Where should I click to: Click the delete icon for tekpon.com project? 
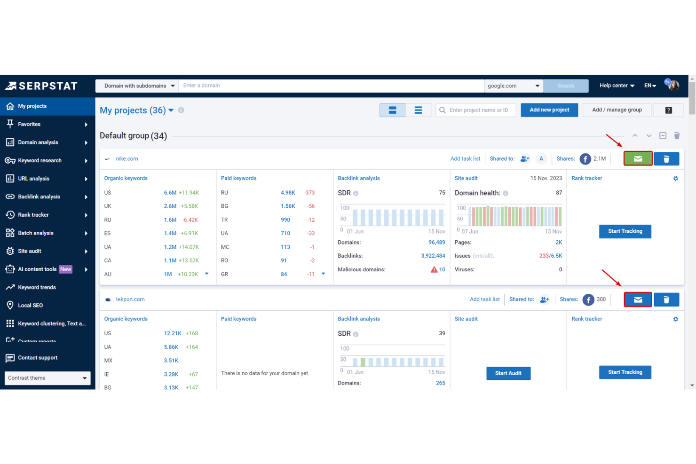pos(666,299)
